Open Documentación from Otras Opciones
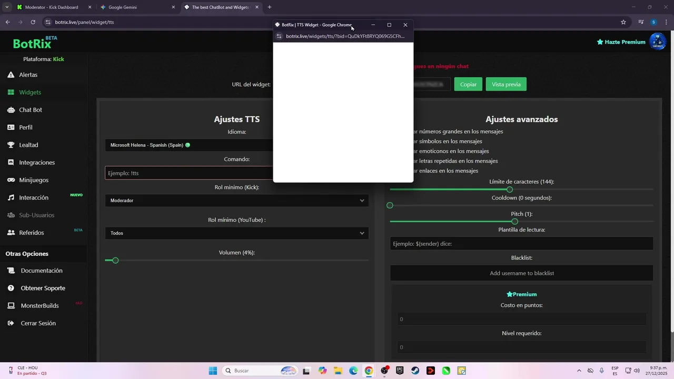Viewport: 674px width, 379px height. pyautogui.click(x=42, y=271)
